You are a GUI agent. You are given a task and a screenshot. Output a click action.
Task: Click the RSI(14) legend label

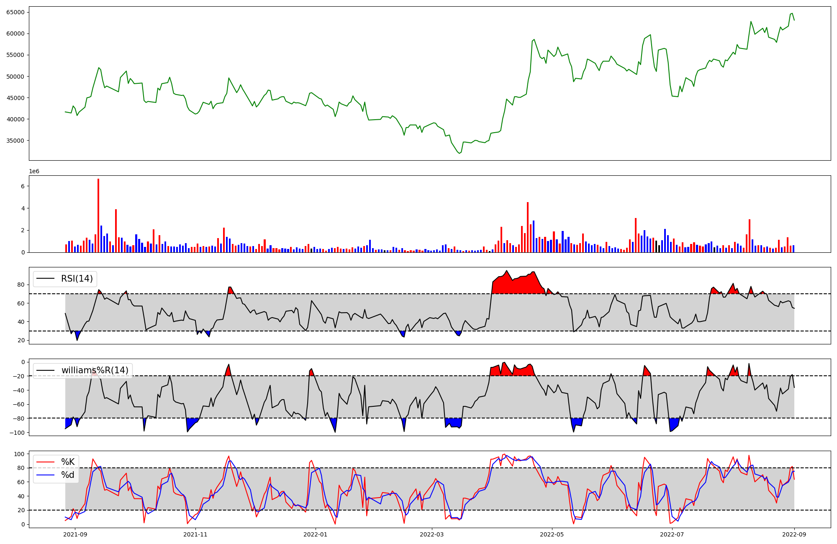(x=77, y=279)
